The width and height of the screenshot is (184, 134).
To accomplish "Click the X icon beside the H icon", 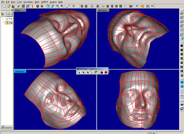I will (x=152, y=6).
